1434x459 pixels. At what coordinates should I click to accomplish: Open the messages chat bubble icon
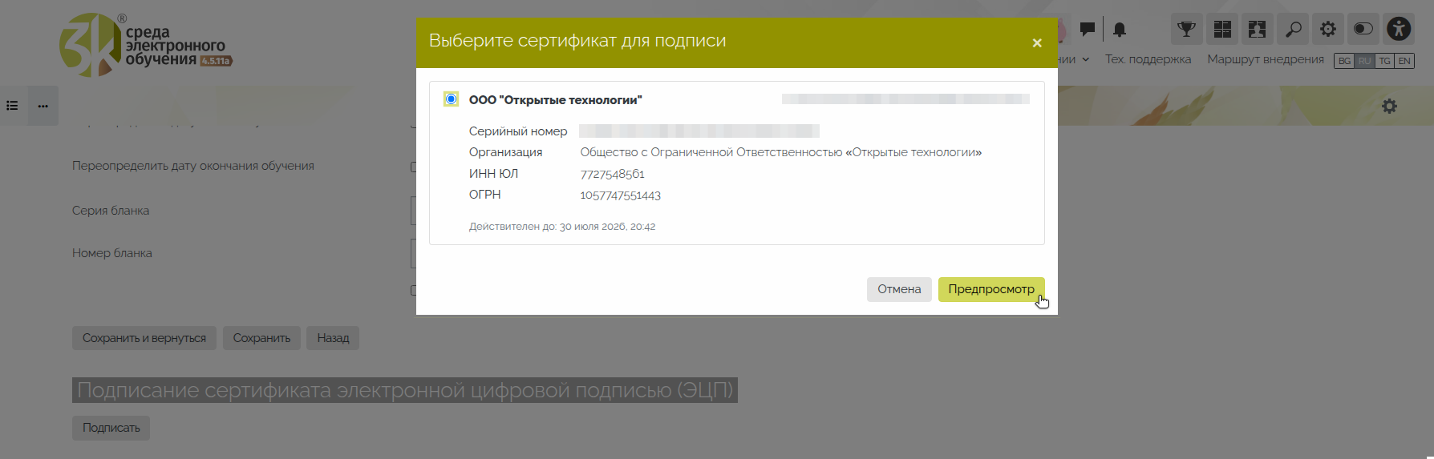pyautogui.click(x=1088, y=30)
